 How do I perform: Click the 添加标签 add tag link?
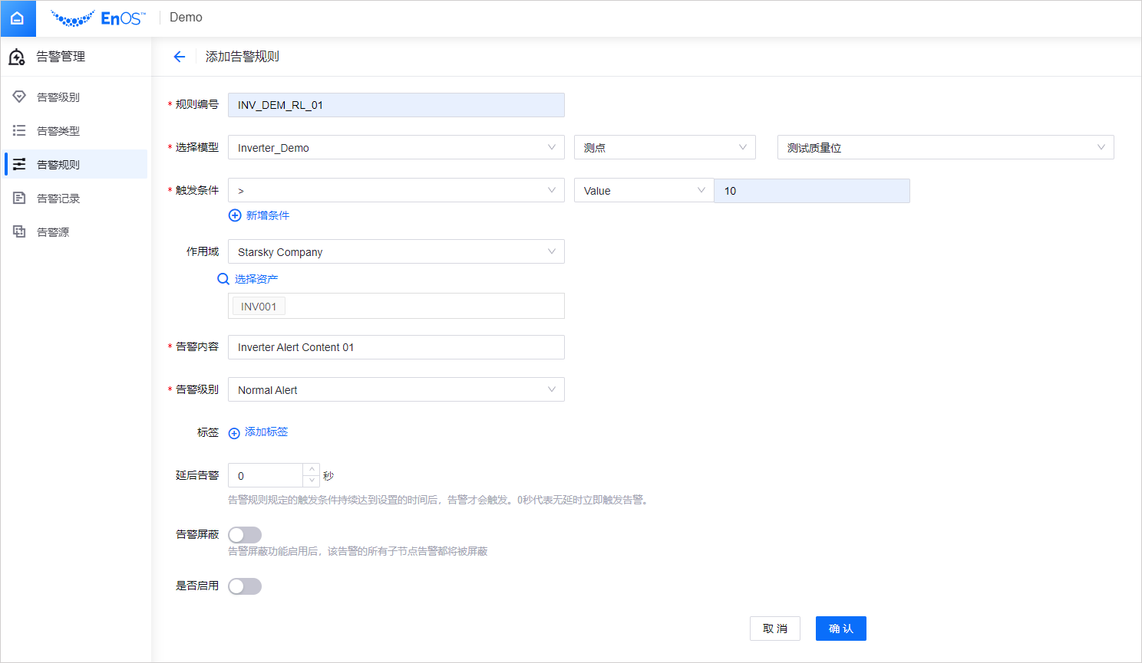266,432
